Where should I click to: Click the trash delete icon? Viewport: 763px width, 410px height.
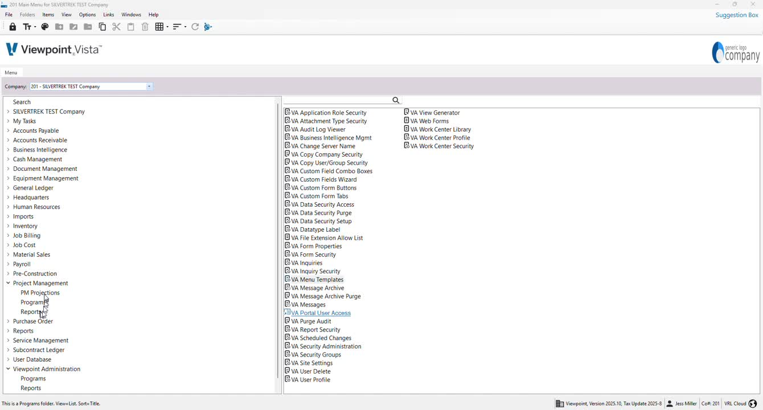point(145,27)
